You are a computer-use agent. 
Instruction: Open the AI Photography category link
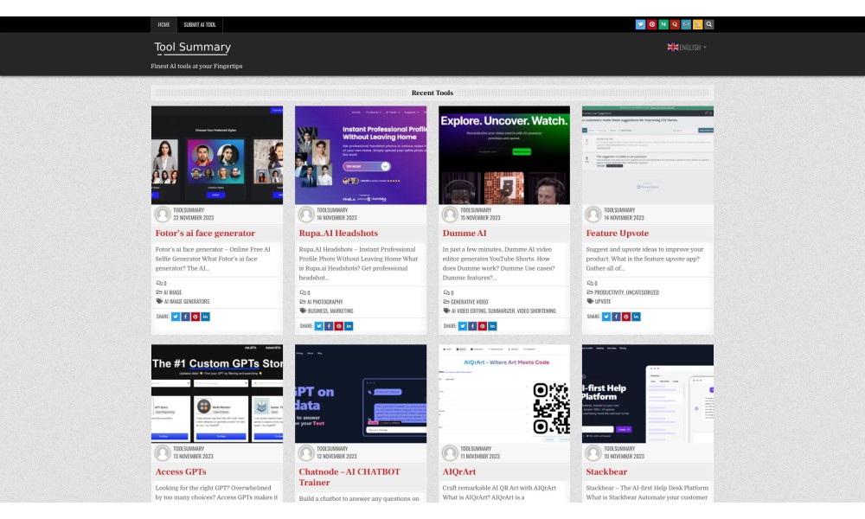(324, 302)
